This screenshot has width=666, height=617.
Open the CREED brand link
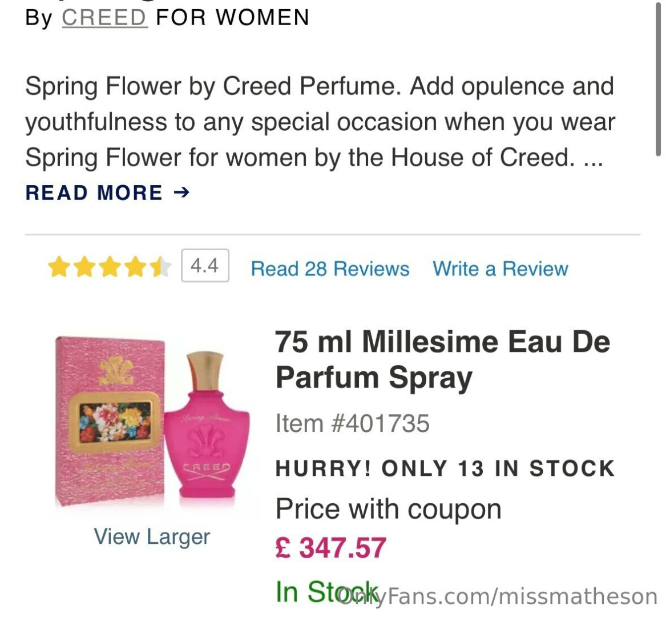[104, 17]
